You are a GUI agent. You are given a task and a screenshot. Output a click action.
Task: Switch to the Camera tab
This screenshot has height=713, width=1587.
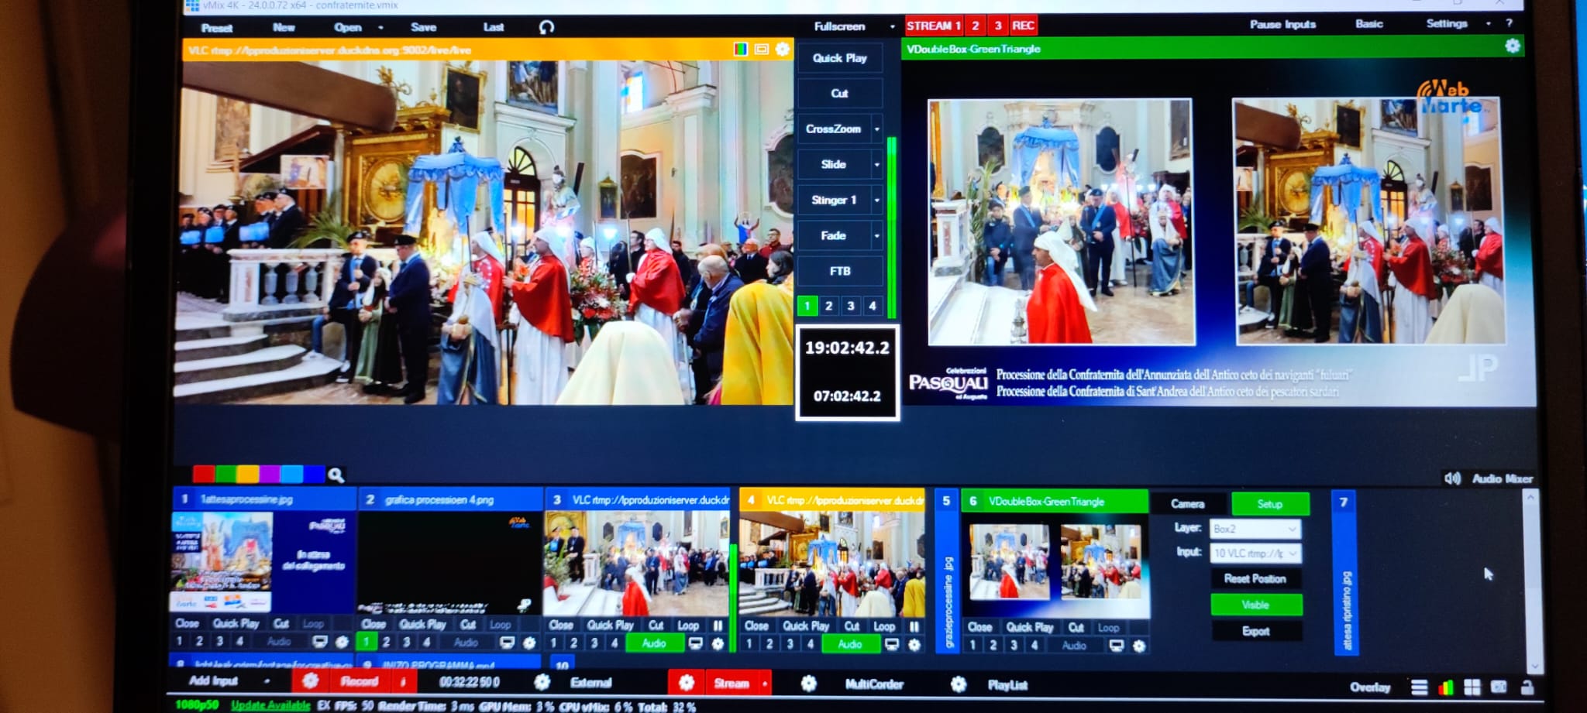pyautogui.click(x=1187, y=504)
